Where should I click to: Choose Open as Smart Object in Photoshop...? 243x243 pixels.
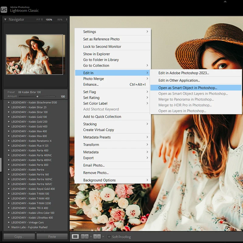tap(196, 88)
